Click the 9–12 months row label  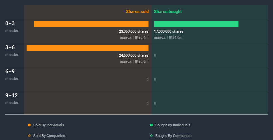pos(12,99)
